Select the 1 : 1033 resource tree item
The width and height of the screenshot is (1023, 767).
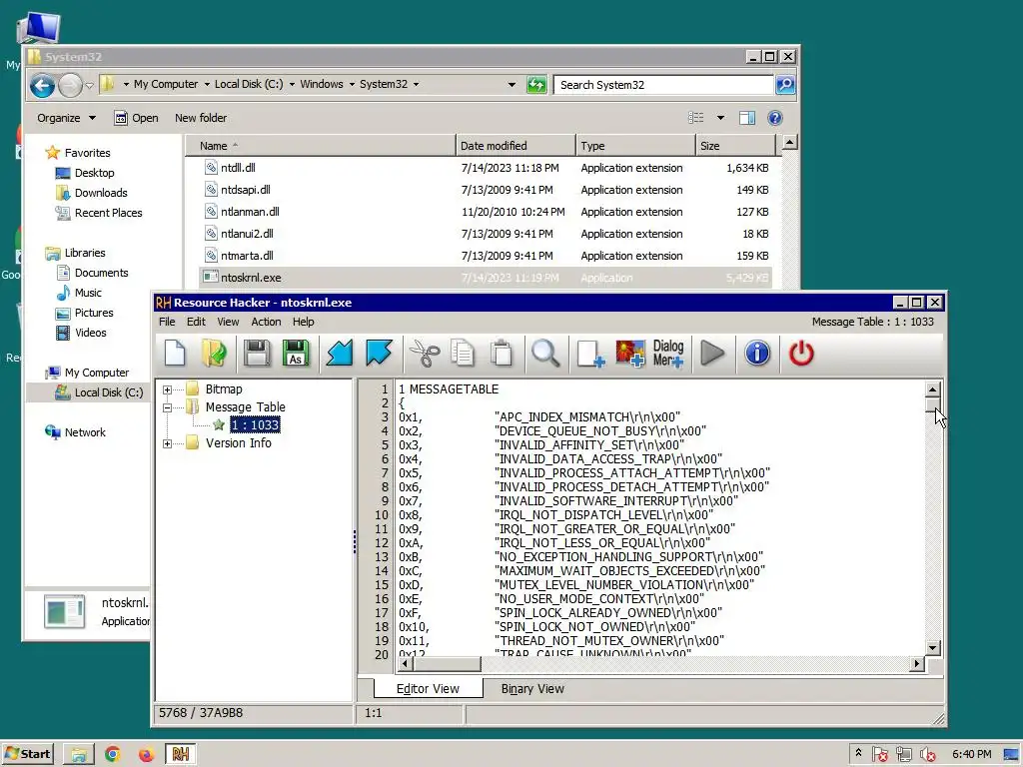coord(255,425)
